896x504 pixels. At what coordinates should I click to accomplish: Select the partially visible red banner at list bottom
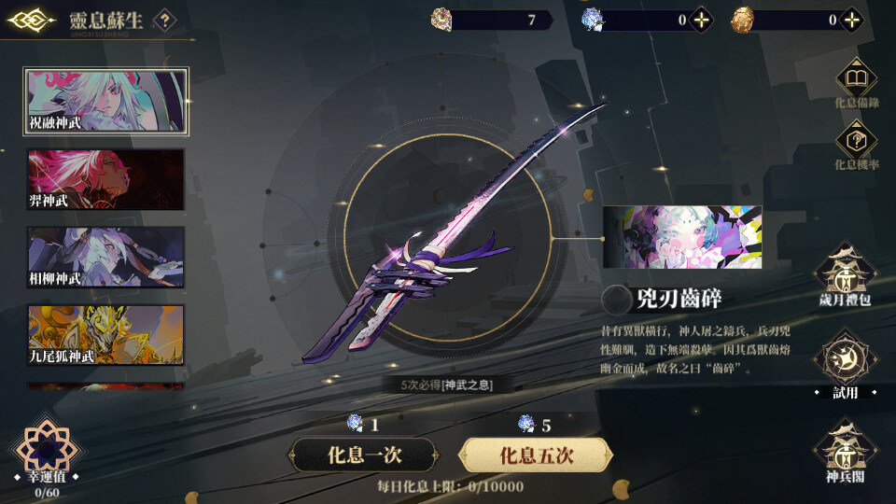point(105,386)
